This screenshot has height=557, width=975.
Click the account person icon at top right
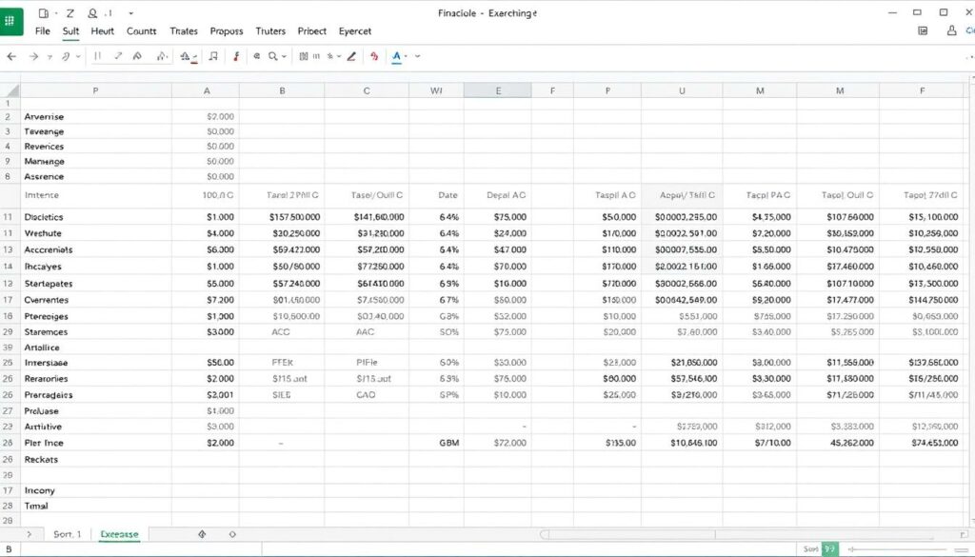point(951,30)
